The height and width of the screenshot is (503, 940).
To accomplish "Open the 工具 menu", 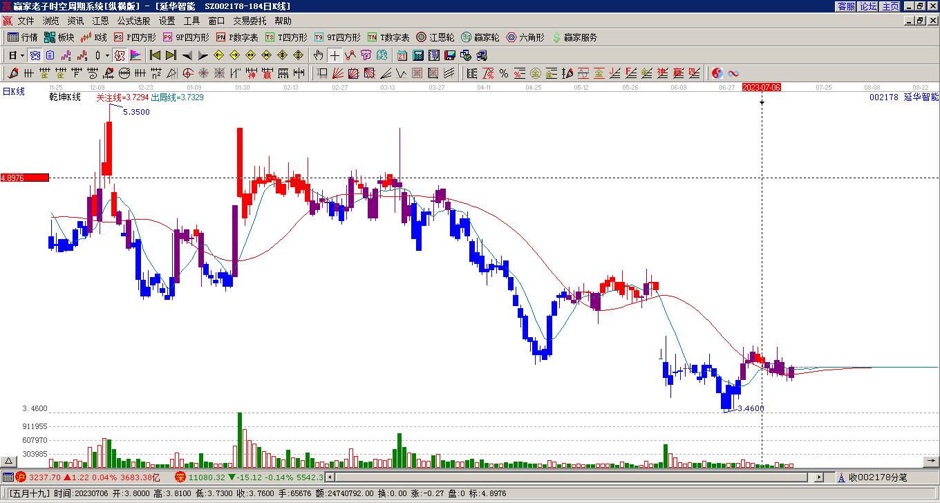I will 191,21.
